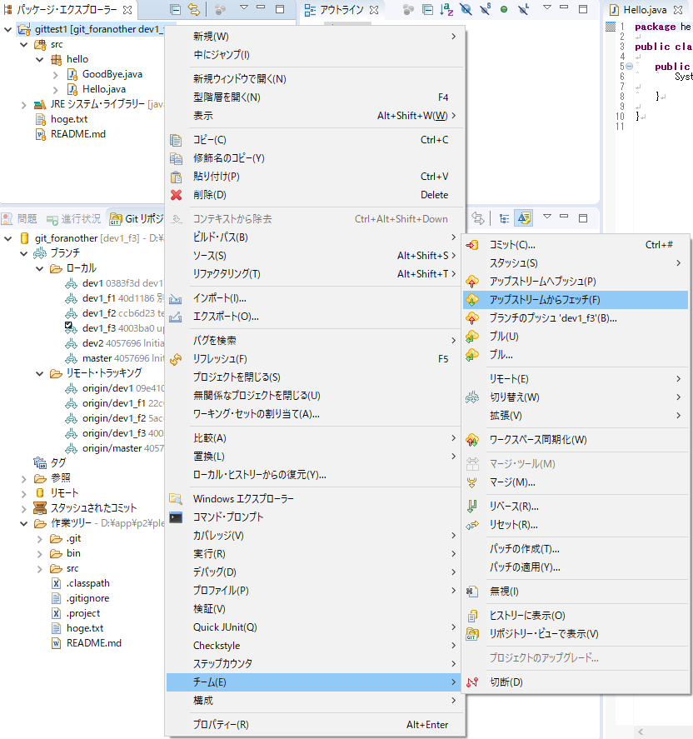Open Package Explorer view menu triangle
Screen dimensions: 693x739
point(243,8)
